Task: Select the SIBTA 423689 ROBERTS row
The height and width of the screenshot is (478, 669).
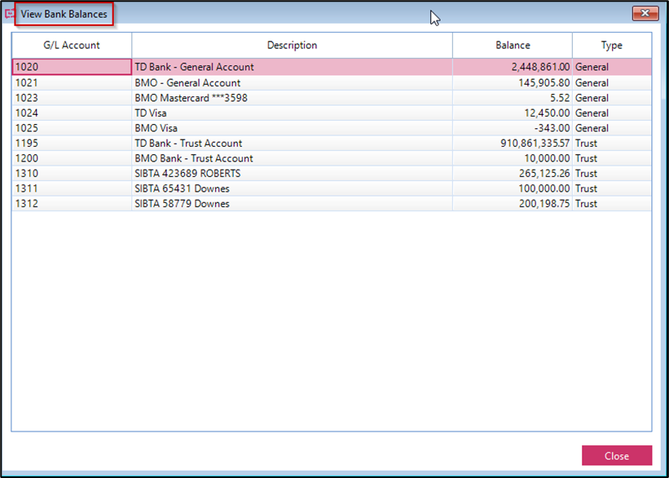Action: point(293,173)
